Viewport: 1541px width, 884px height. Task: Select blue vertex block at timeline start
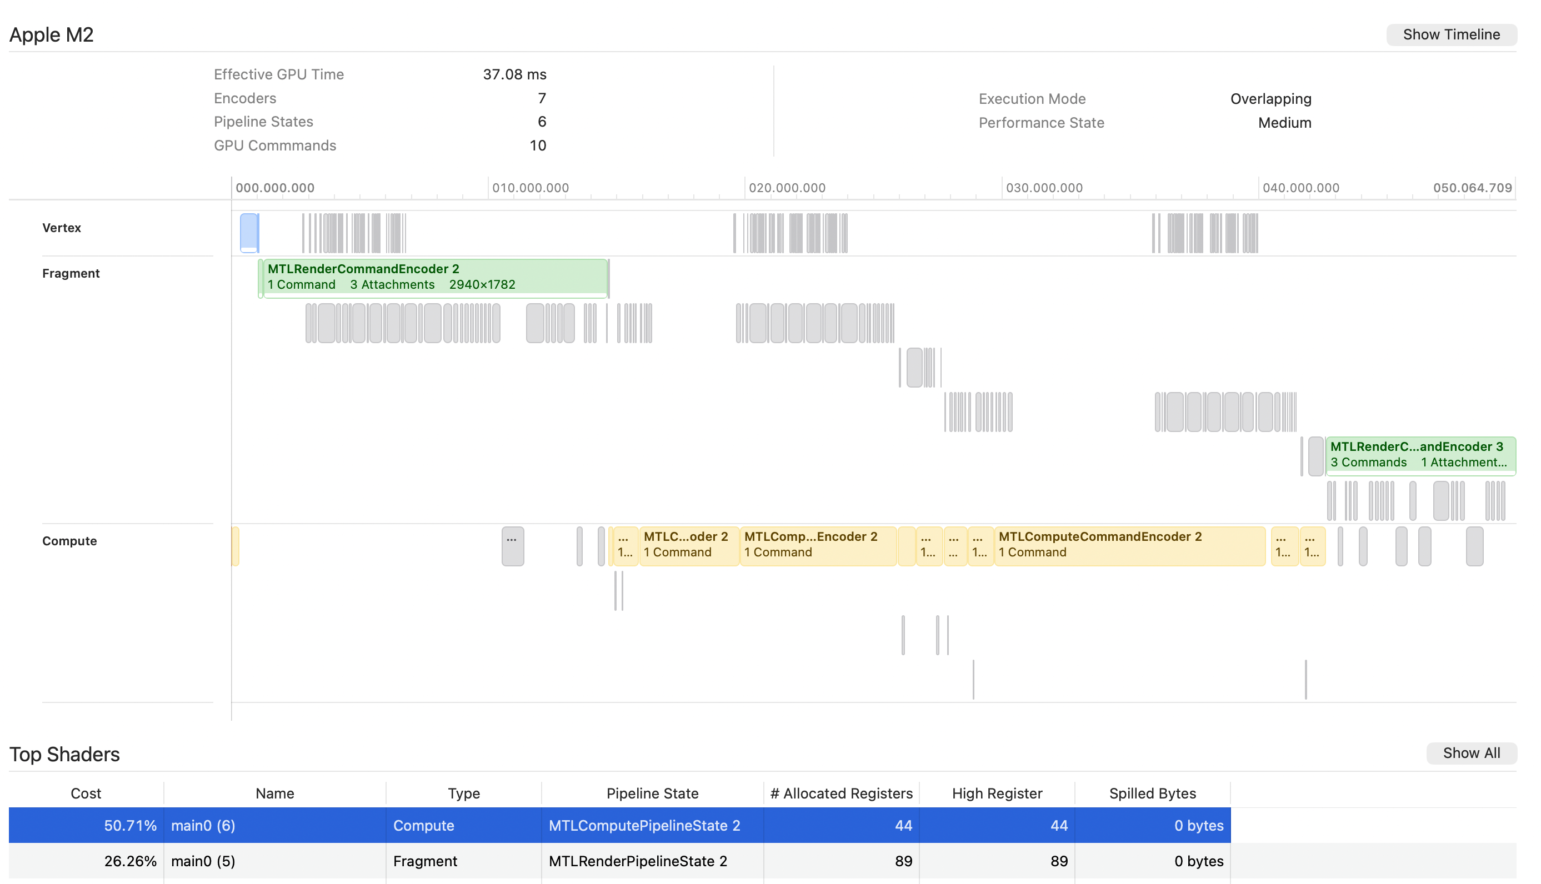coord(249,233)
